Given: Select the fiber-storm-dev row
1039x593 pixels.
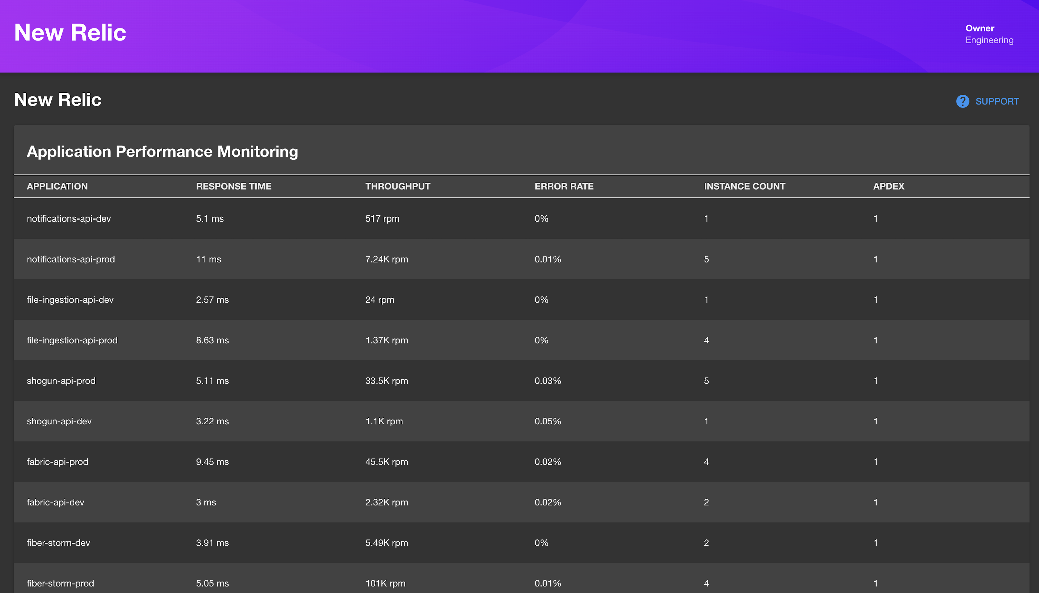Looking at the screenshot, I should click(x=58, y=543).
